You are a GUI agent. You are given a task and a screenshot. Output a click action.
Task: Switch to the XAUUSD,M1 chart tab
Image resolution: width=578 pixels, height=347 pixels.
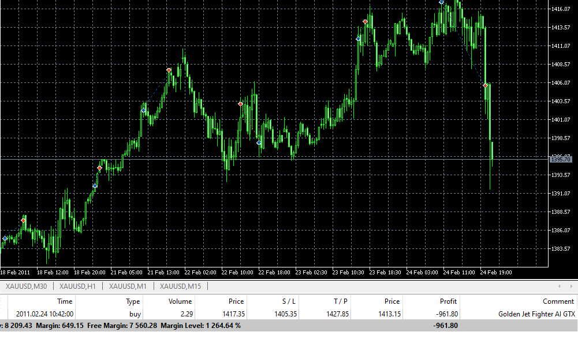(x=128, y=286)
